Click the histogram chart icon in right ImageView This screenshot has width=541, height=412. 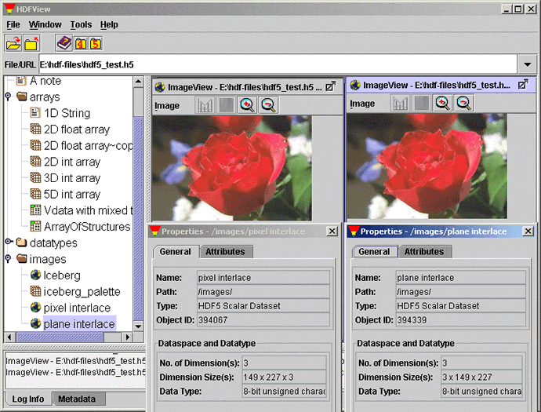pos(400,103)
